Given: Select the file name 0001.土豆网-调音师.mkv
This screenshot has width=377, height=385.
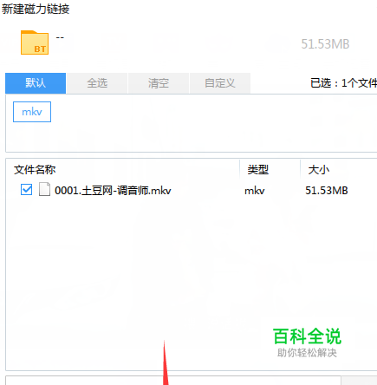Looking at the screenshot, I should (x=113, y=191).
